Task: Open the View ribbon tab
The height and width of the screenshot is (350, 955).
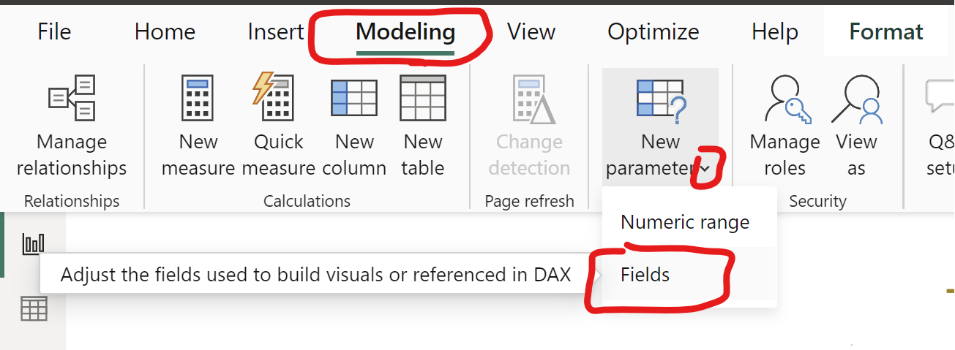Action: (x=531, y=32)
